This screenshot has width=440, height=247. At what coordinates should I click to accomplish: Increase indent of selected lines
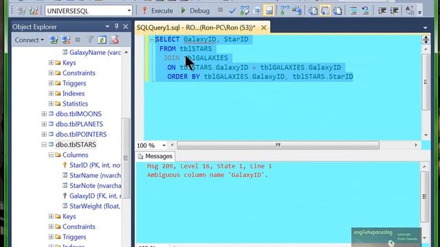tap(394, 11)
